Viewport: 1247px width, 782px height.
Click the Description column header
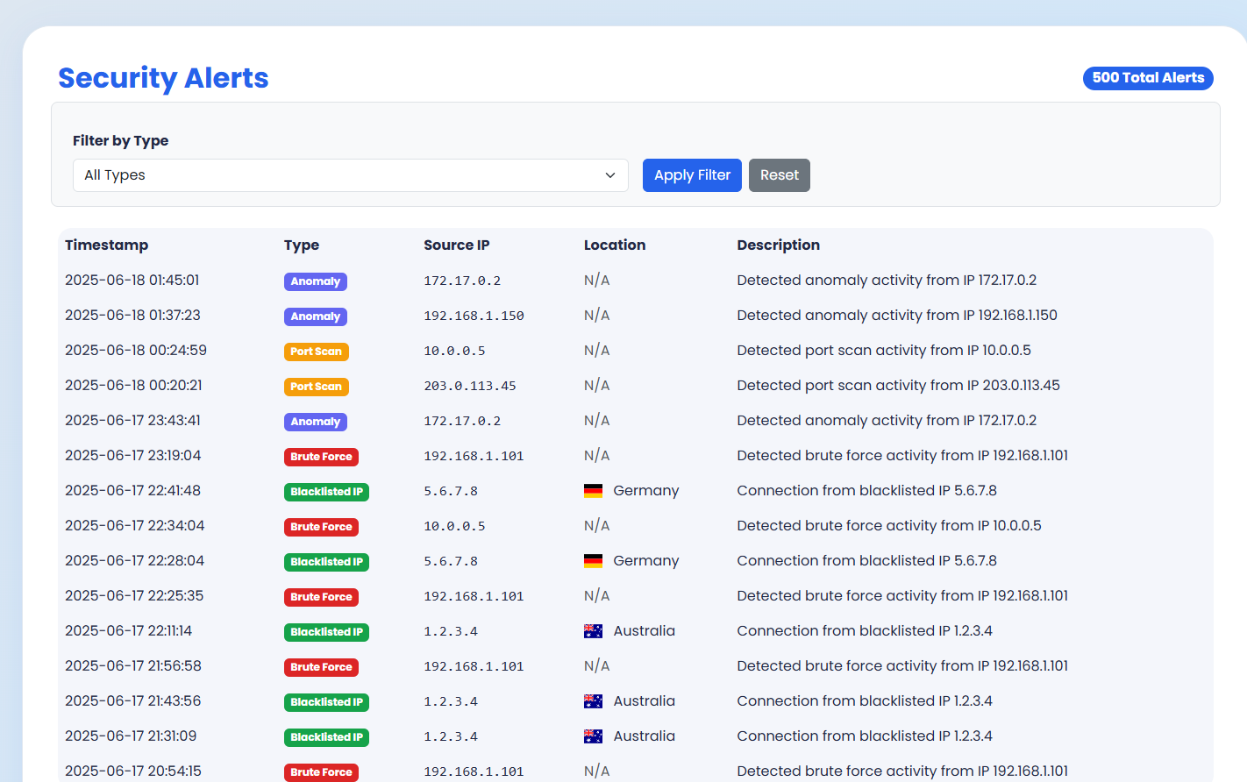pyautogui.click(x=779, y=245)
